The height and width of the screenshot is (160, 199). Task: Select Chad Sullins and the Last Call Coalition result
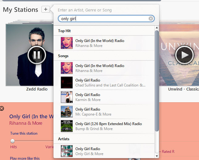pos(104,82)
